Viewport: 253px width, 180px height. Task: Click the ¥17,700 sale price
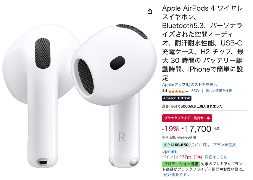coord(196,129)
